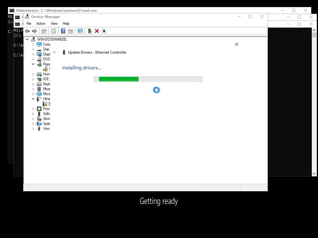Click the 'Getting ready' text
Viewport: 318px width, 238px height.
point(159,201)
